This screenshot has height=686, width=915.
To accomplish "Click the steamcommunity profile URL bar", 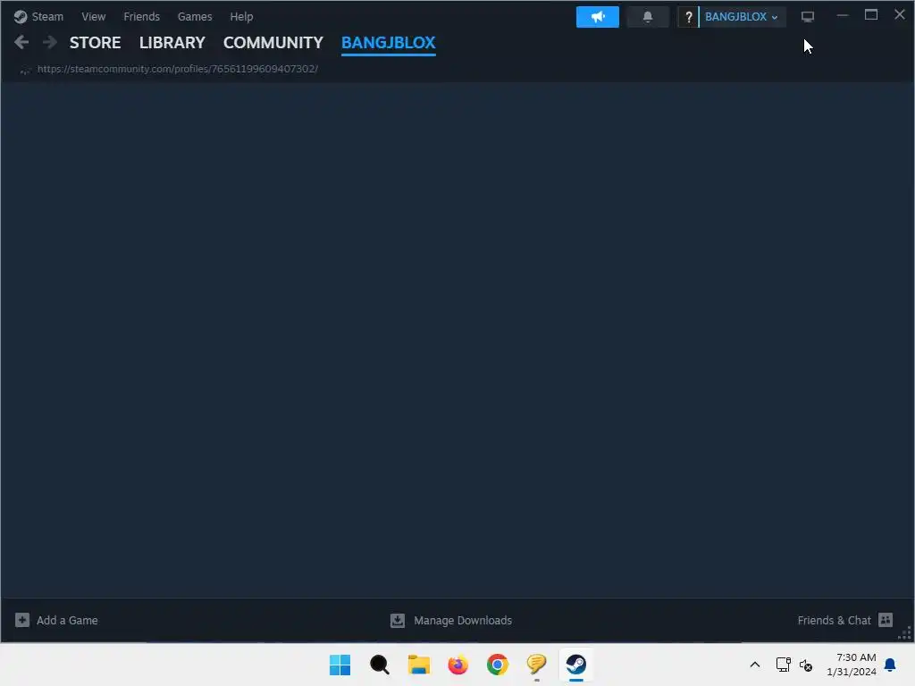I will pos(178,69).
